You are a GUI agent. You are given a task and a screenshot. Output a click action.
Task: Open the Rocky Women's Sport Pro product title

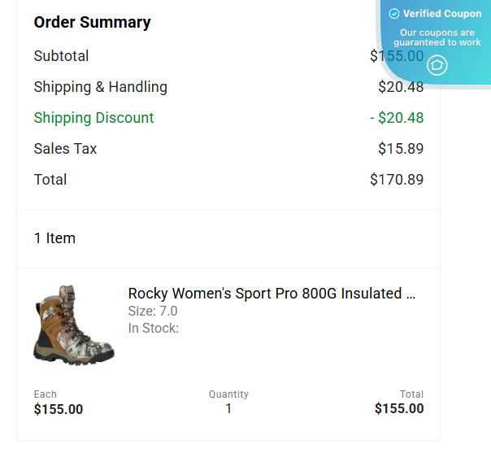[x=272, y=294]
